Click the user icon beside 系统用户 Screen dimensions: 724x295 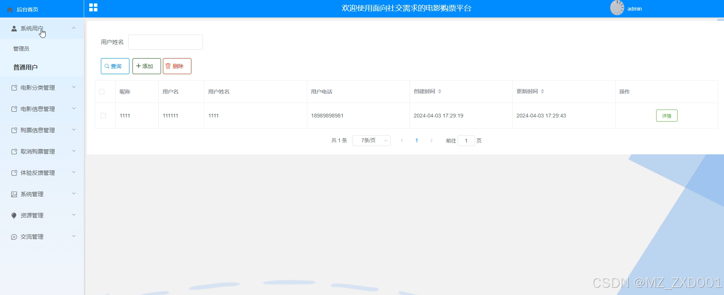click(x=14, y=29)
